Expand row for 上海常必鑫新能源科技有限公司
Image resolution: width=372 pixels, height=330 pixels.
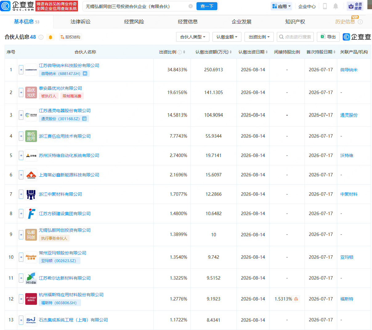tap(21, 175)
